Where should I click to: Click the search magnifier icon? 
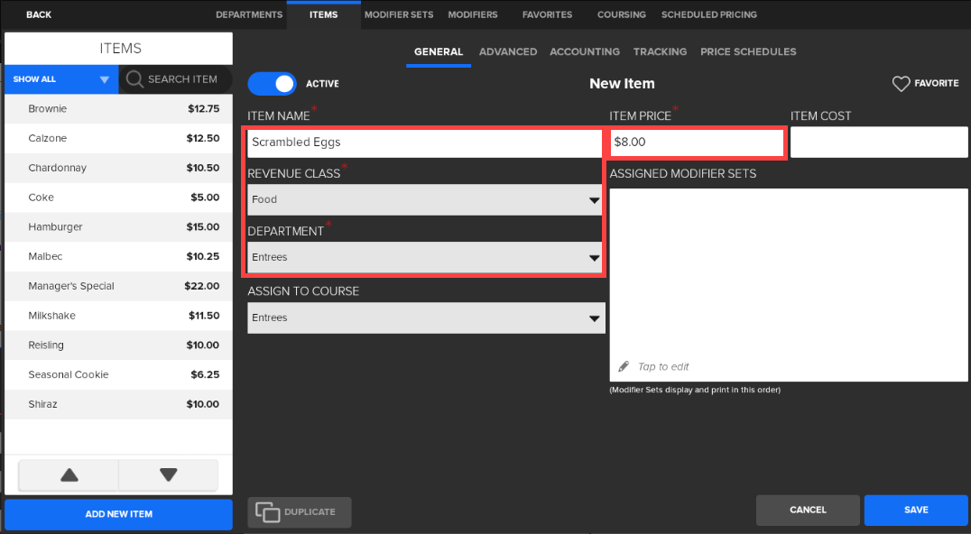pos(134,79)
